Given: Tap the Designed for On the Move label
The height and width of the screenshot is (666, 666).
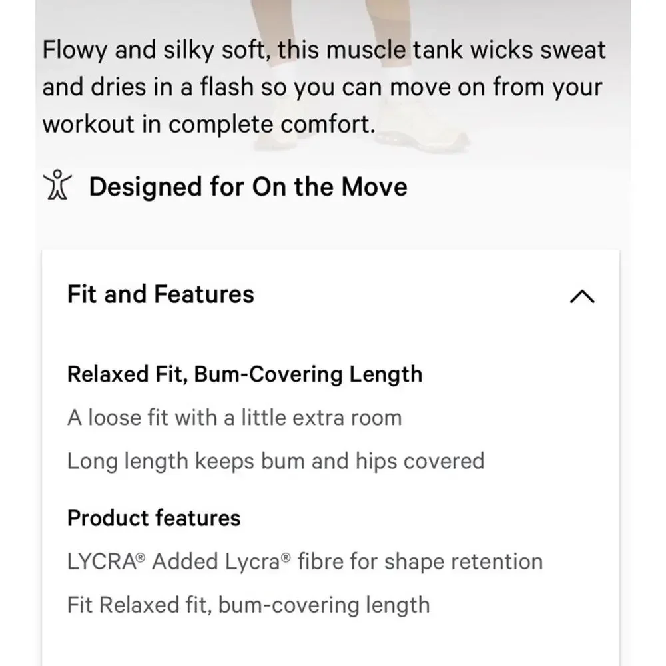Looking at the screenshot, I should coord(248,187).
